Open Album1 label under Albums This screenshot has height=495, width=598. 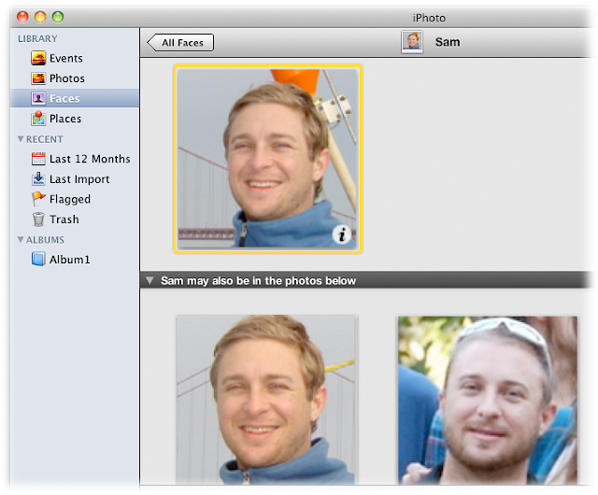click(70, 260)
